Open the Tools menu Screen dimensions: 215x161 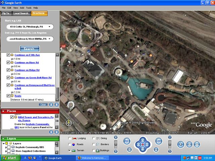(x=29, y=8)
